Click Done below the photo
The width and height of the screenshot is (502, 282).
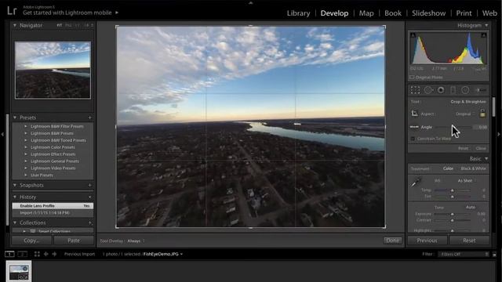[392, 240]
